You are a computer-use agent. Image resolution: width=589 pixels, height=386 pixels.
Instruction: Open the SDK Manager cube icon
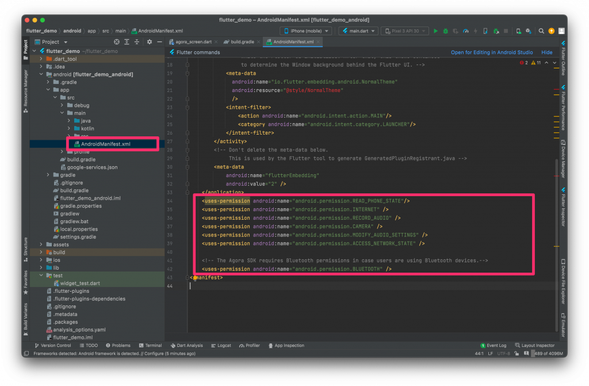tap(529, 31)
